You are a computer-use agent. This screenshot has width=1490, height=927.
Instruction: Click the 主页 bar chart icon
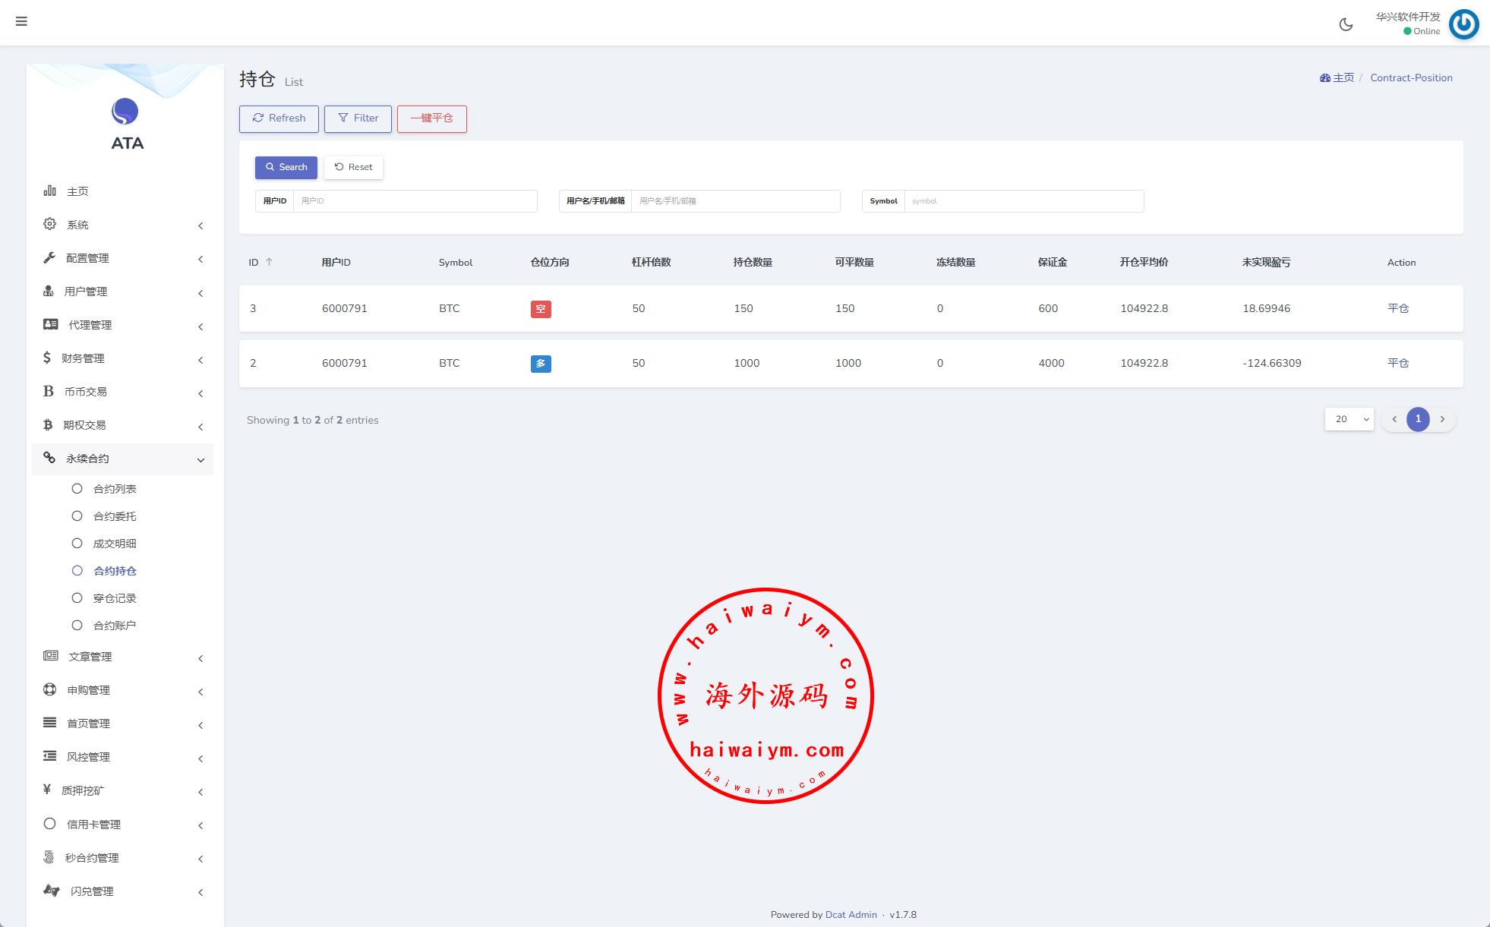click(x=49, y=191)
